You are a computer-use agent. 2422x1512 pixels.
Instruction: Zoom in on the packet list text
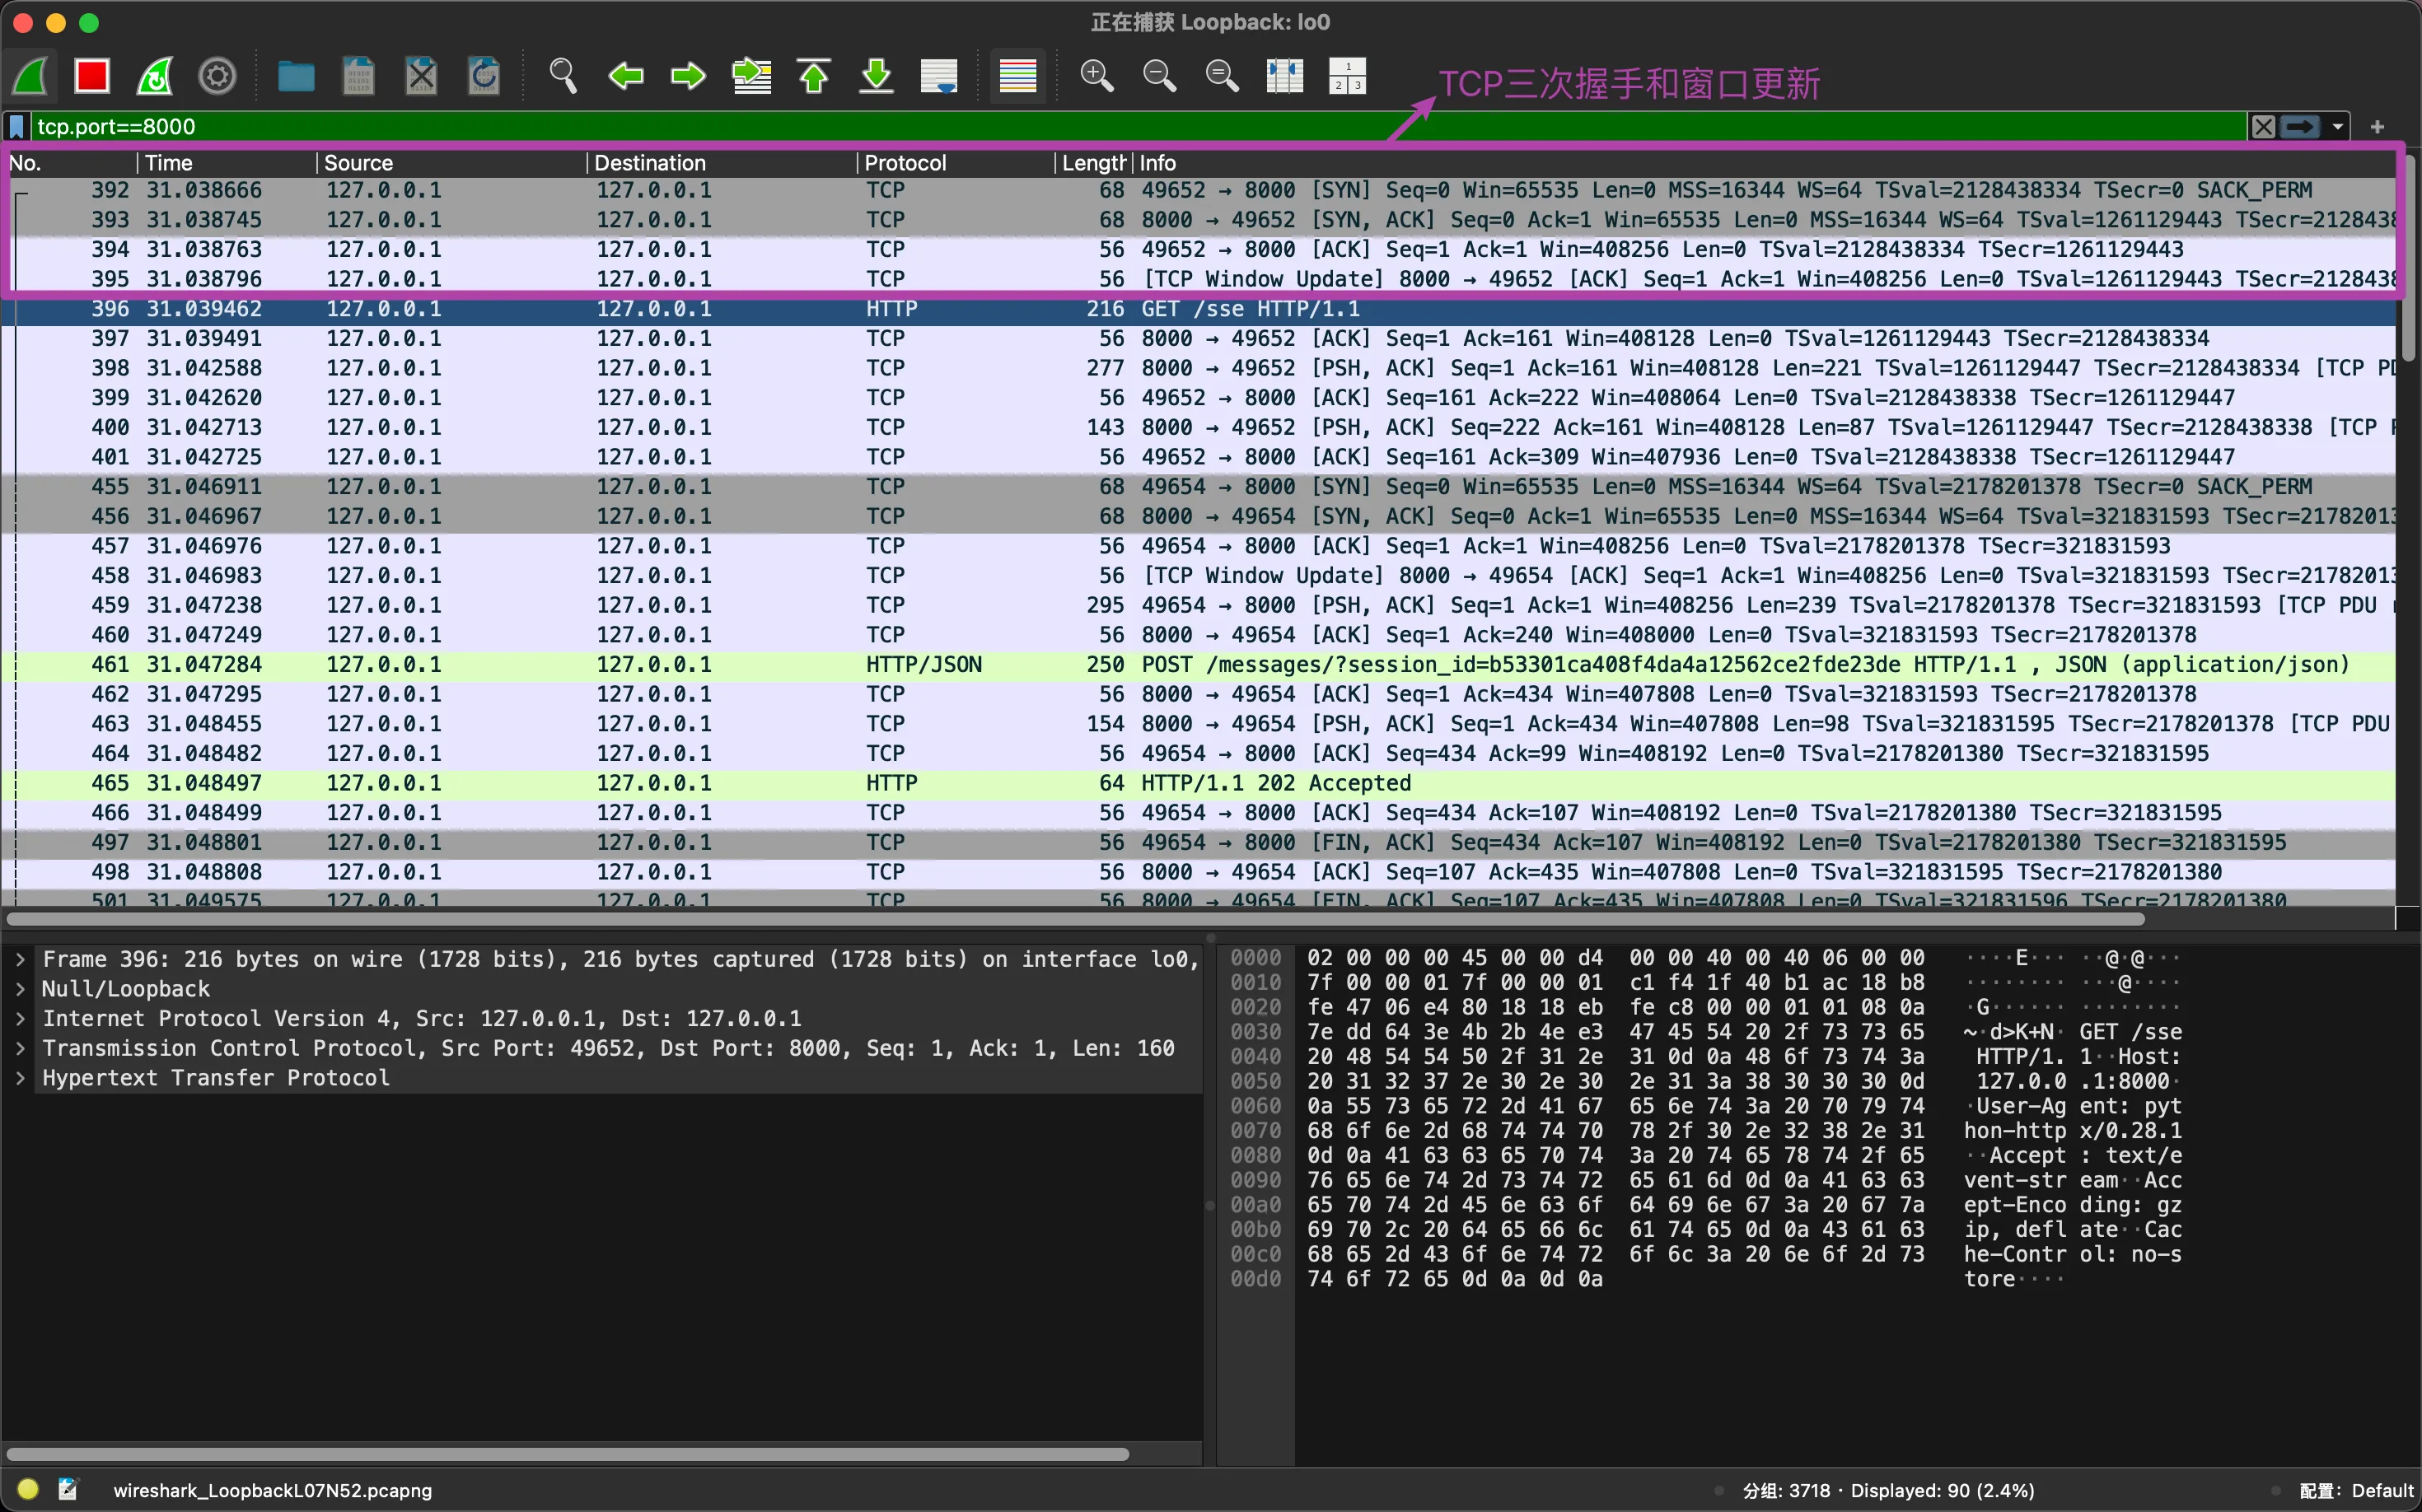point(1096,75)
